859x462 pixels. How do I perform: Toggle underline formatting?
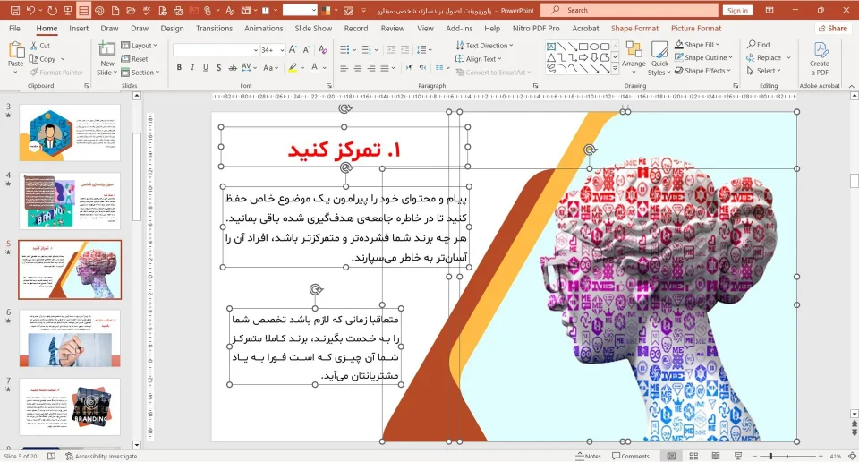click(x=206, y=68)
